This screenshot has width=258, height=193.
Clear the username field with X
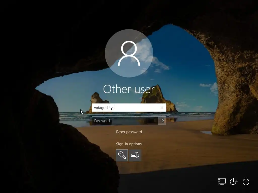162,108
